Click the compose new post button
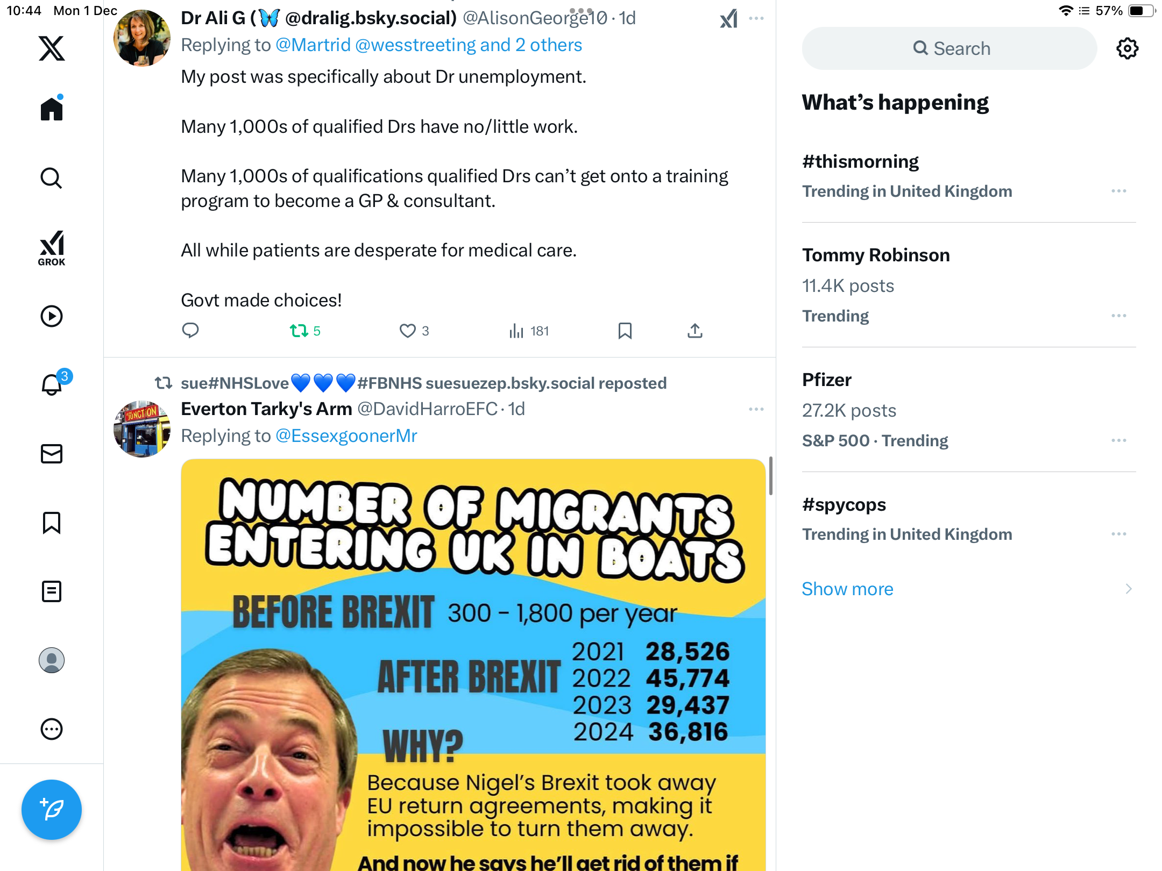The width and height of the screenshot is (1162, 871). coord(52,809)
